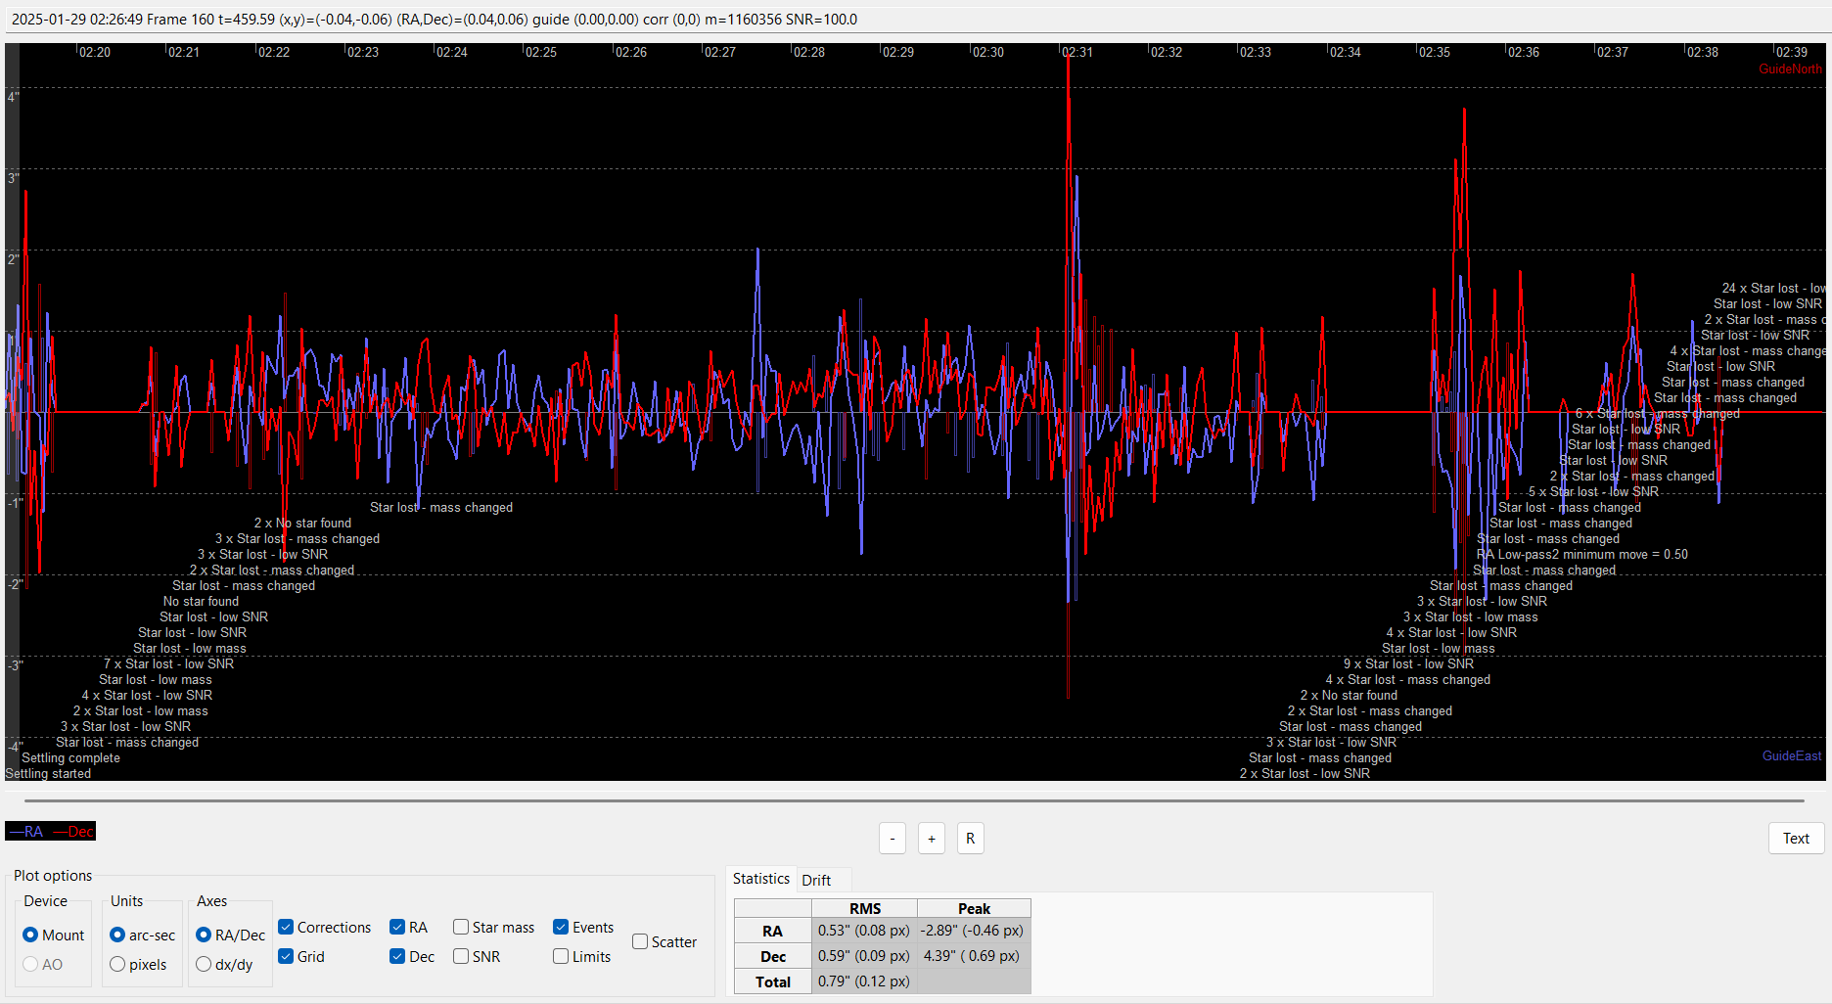This screenshot has width=1832, height=1004.
Task: Click the GuideEast label
Action: 1792,755
